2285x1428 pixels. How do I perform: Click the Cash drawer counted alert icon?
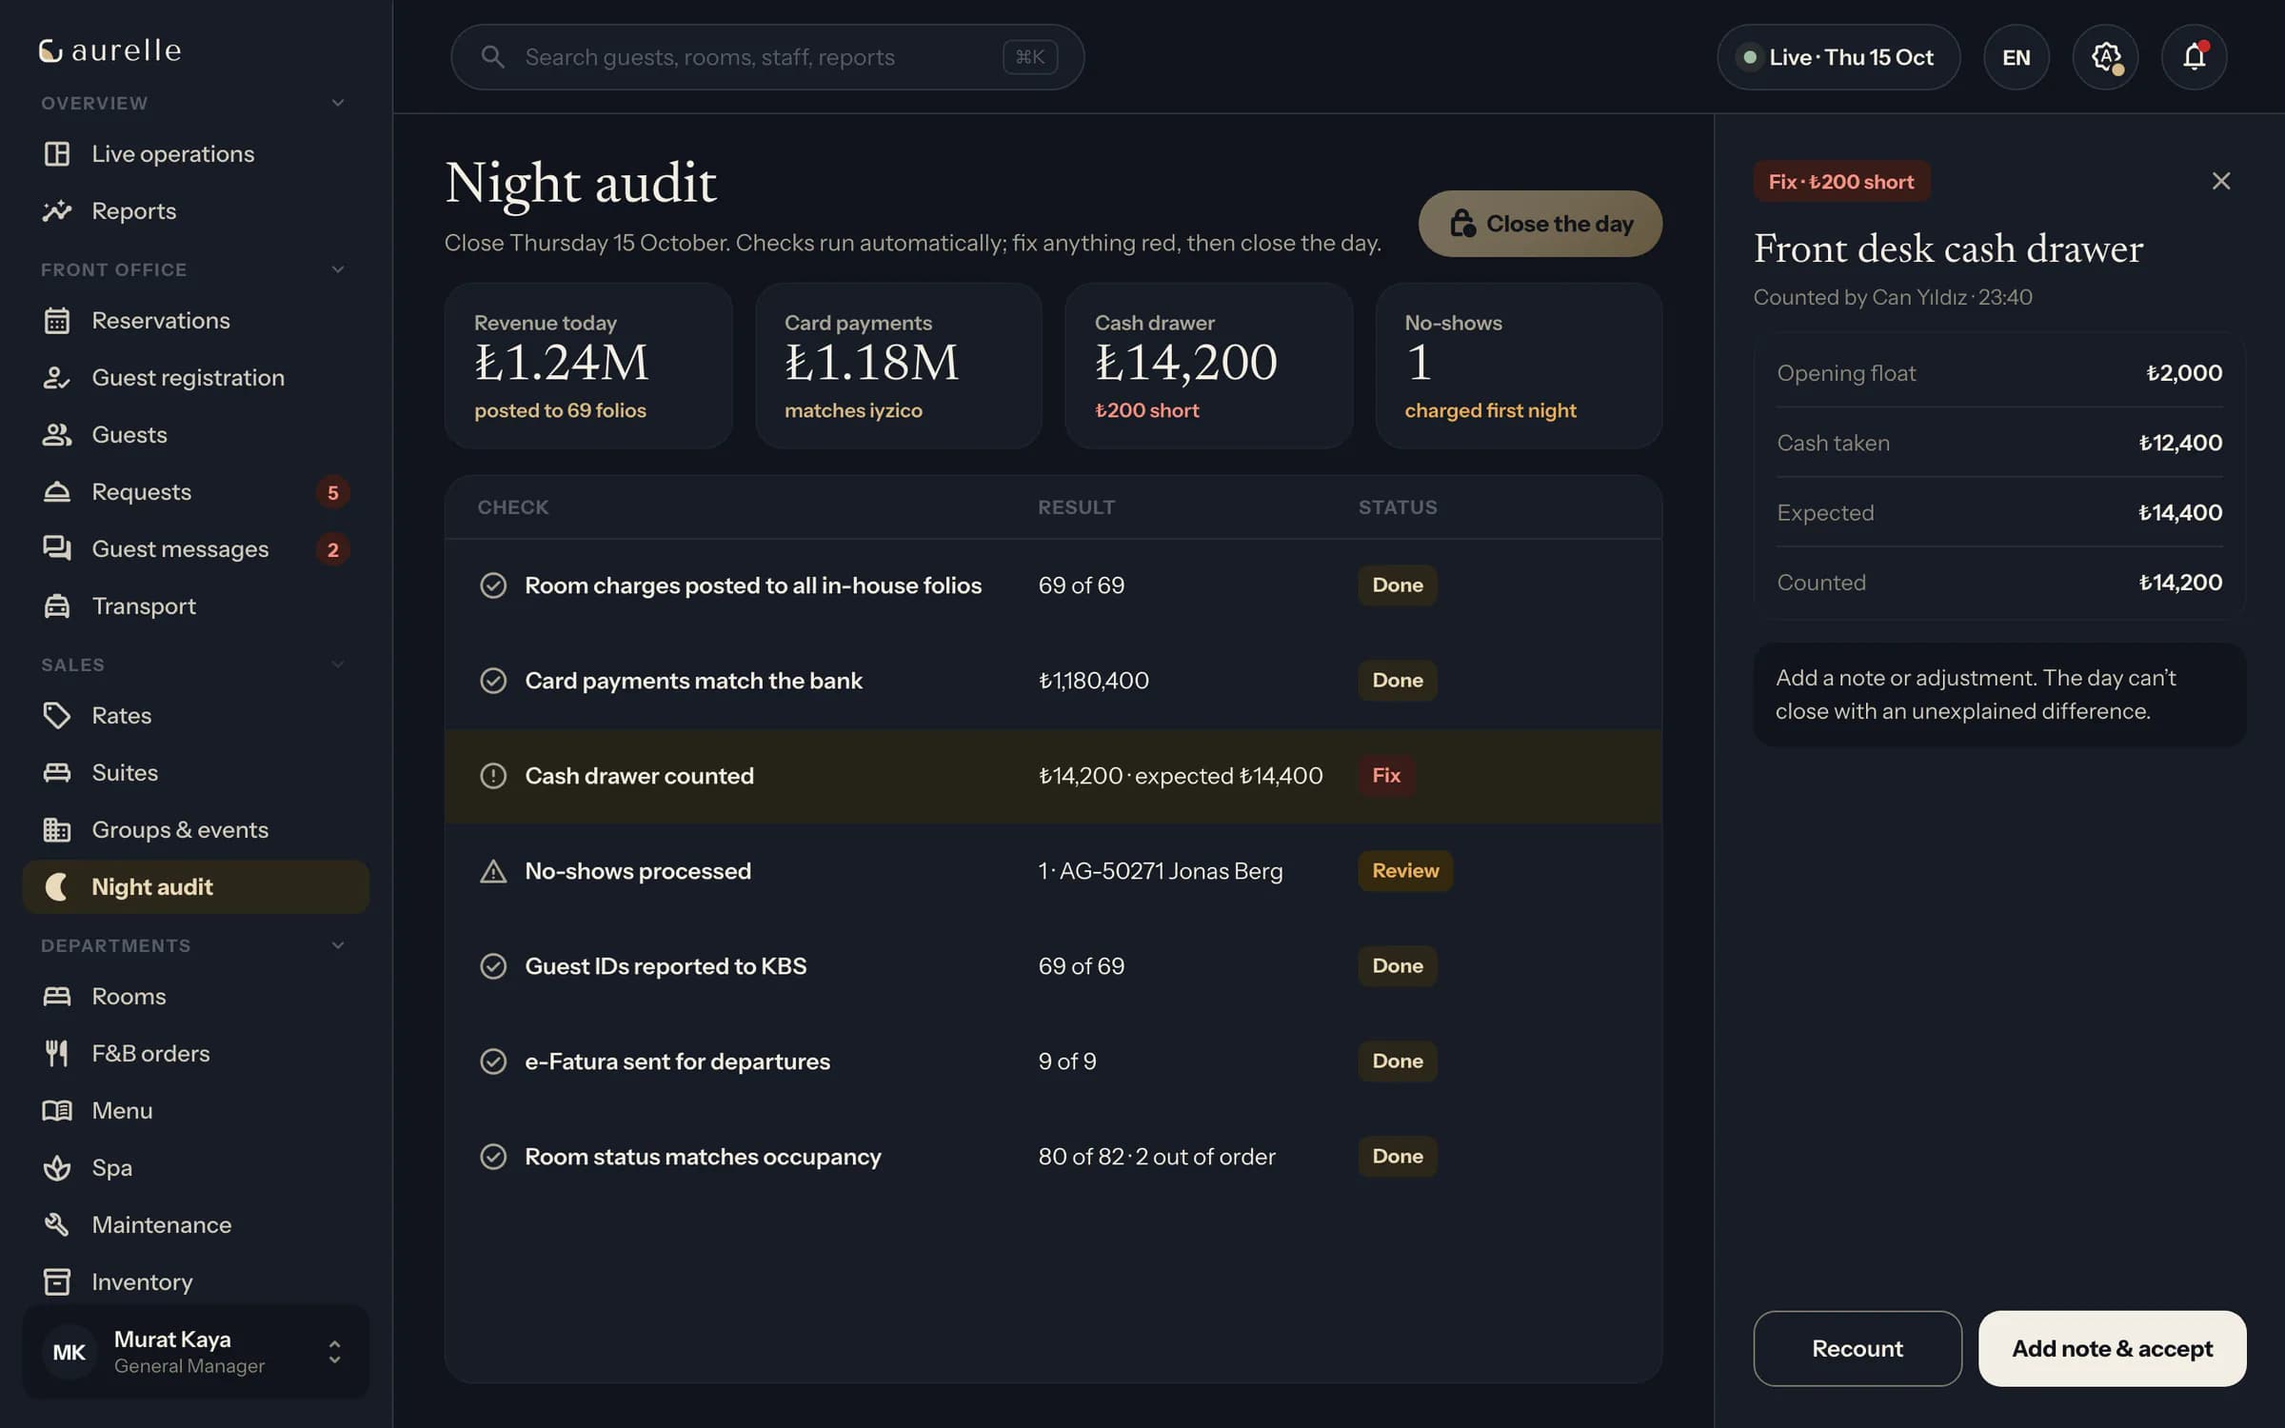click(493, 776)
